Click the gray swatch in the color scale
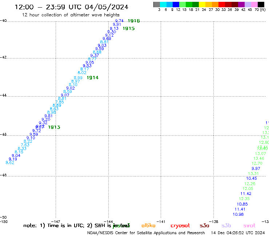269x236 pixels. (x=157, y=4)
